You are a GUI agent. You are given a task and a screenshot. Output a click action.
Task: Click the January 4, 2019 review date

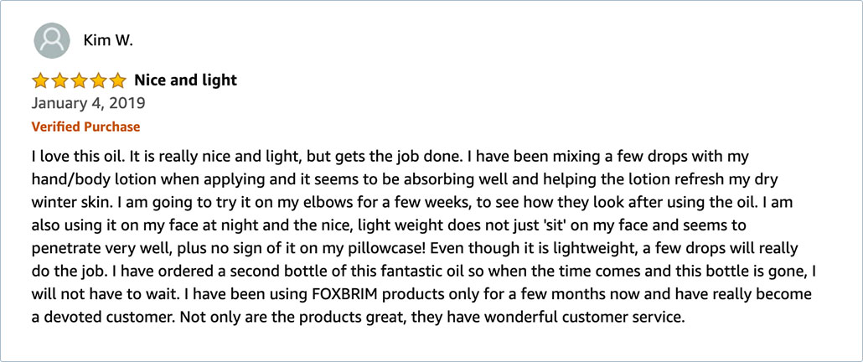[88, 103]
